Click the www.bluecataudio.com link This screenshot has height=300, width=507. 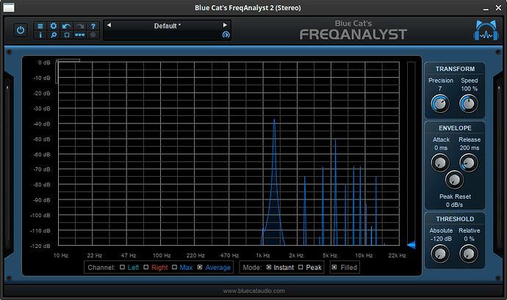[x=253, y=291]
